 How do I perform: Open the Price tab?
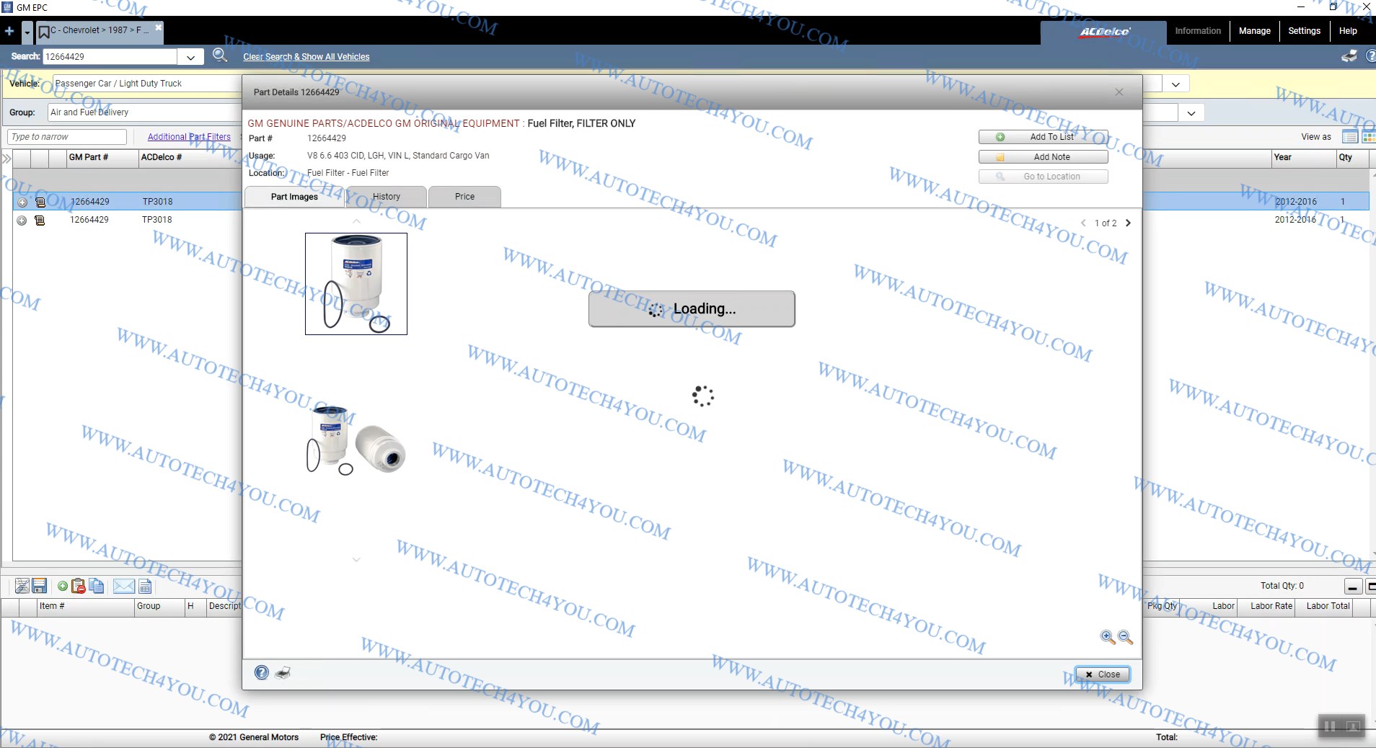464,197
